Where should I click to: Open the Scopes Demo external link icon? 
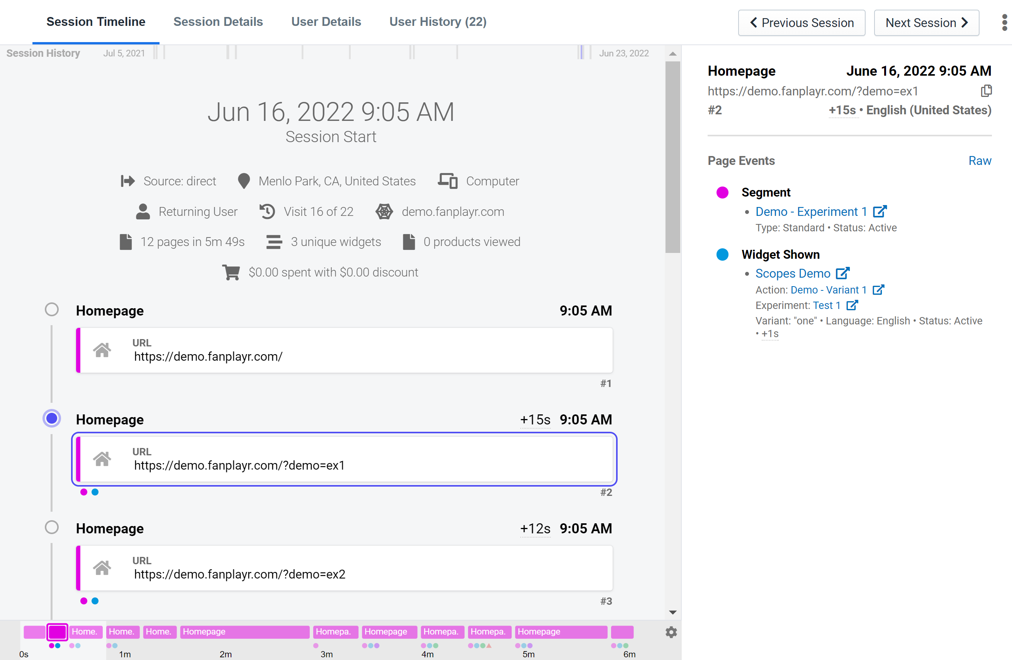pyautogui.click(x=842, y=273)
